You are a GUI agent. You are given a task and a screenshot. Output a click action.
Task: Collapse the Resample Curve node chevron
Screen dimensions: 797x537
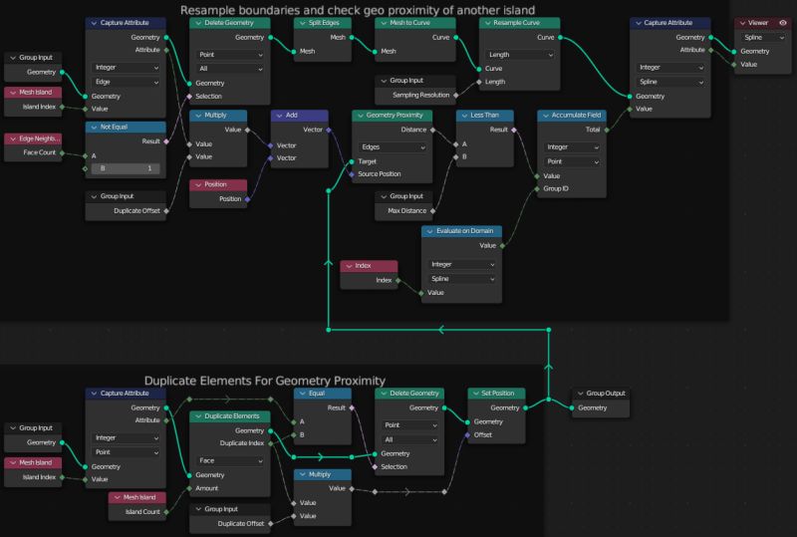(x=488, y=23)
